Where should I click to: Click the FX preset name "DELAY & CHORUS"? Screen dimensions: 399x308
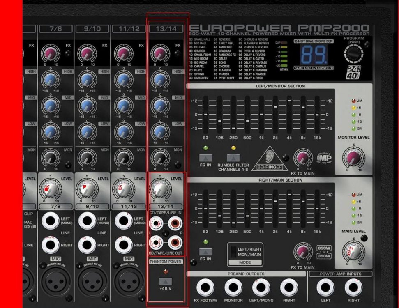pyautogui.click(x=255, y=67)
